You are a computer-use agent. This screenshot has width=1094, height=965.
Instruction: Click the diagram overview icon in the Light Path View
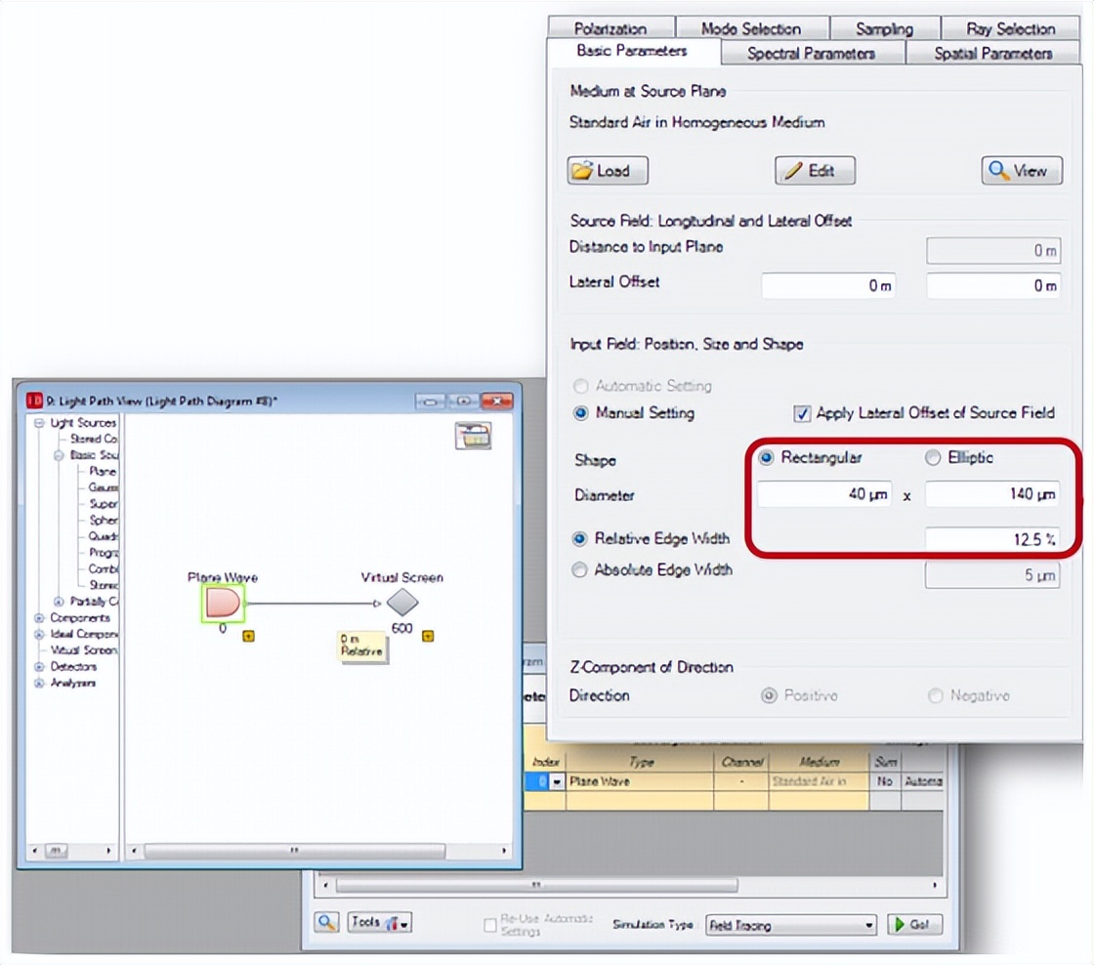point(473,436)
